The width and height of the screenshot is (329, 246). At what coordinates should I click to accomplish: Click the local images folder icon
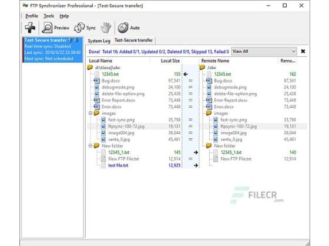pyautogui.click(x=96, y=113)
